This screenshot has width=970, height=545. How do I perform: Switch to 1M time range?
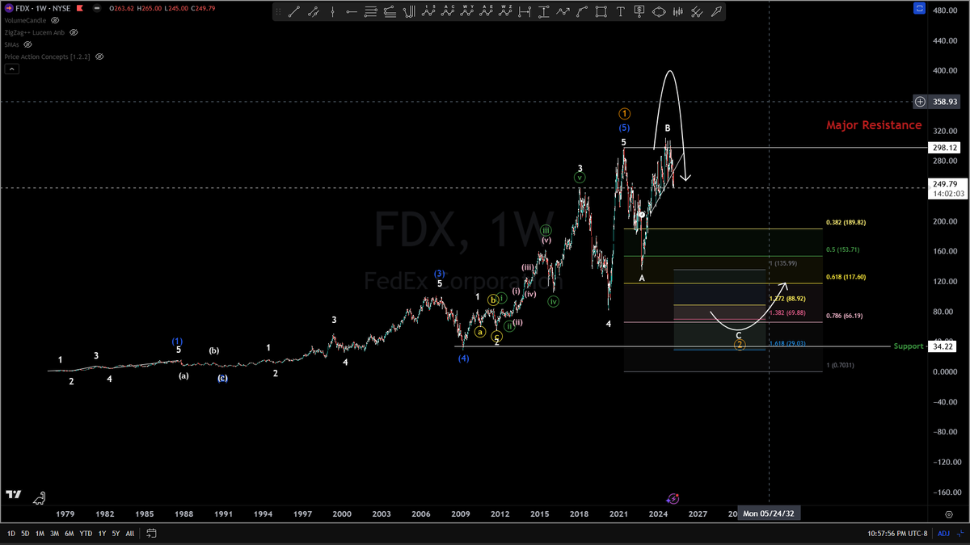[x=39, y=534]
